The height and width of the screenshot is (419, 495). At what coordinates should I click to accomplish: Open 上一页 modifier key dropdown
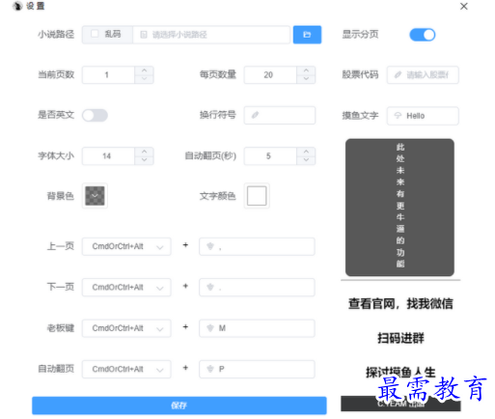point(126,246)
